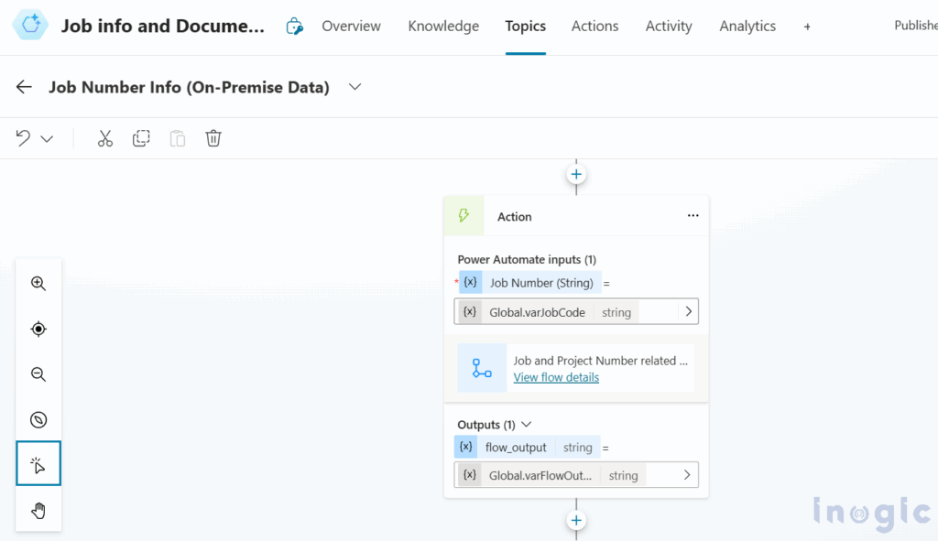Expand the Global.varJobCode variable chip
Viewport: 938px width, 541px height.
[688, 311]
